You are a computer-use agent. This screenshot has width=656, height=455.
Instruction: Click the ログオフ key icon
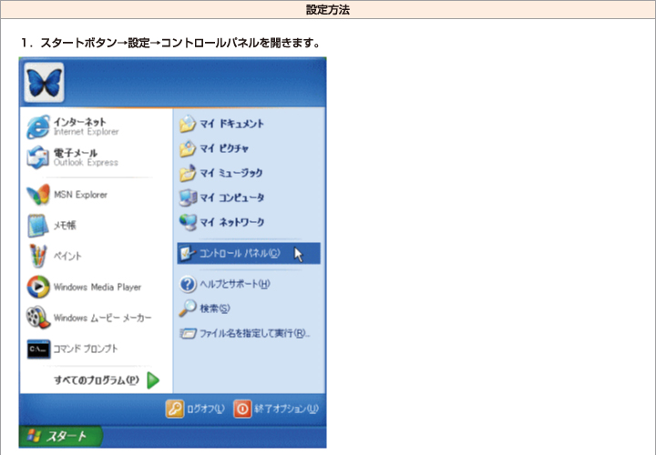(x=175, y=409)
